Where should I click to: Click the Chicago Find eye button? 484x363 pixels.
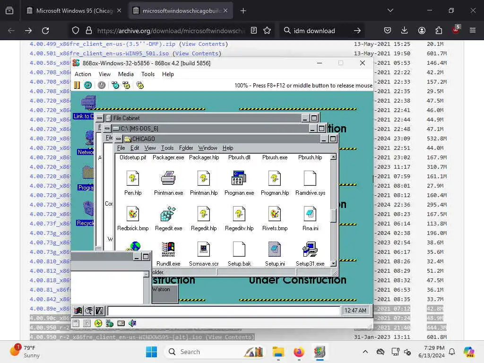(89, 311)
